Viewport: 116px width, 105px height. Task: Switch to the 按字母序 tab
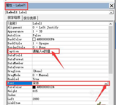(x=14, y=18)
